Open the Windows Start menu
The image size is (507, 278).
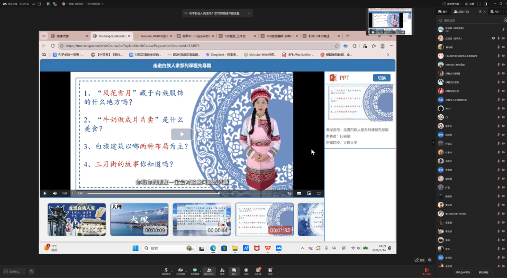(134, 248)
